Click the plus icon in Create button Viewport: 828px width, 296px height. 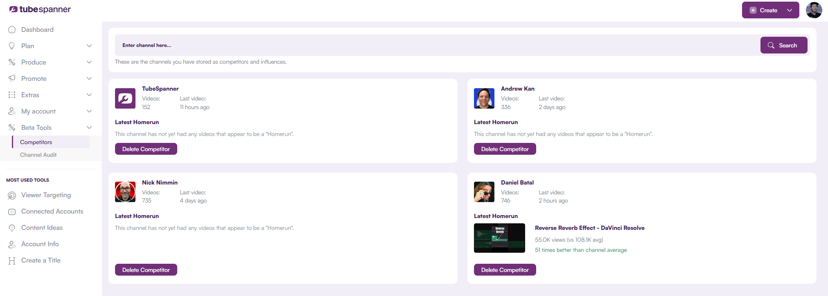[753, 10]
